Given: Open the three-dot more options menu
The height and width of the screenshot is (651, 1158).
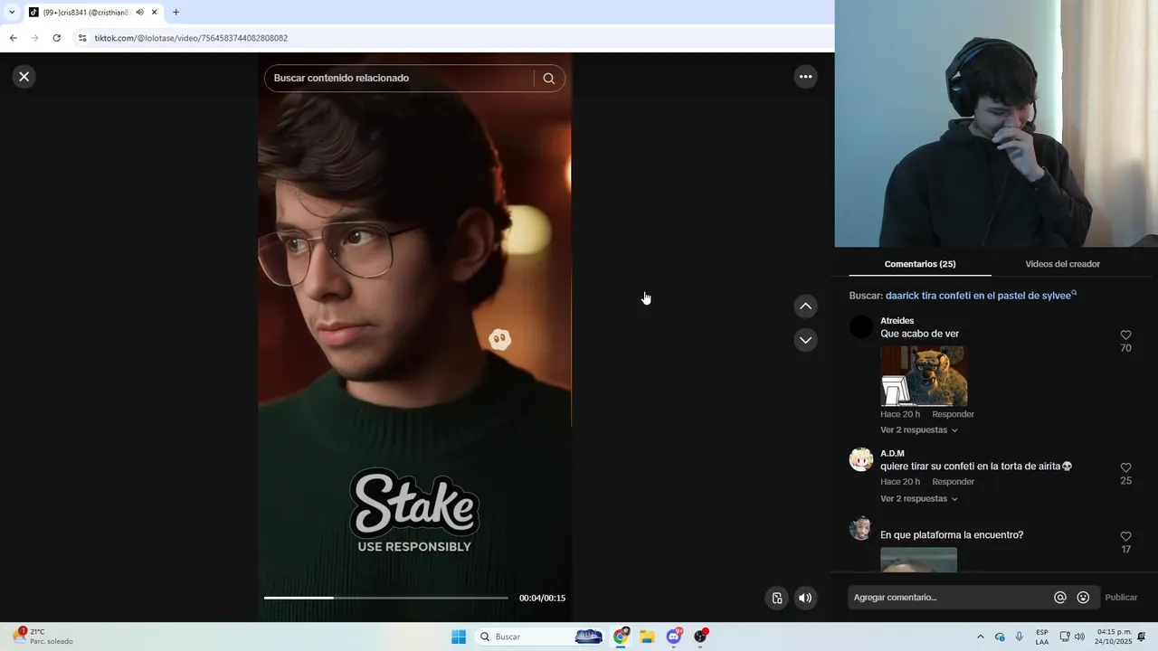Looking at the screenshot, I should (x=805, y=77).
